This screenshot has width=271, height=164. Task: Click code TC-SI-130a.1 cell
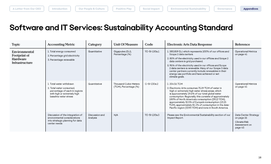point(152,51)
